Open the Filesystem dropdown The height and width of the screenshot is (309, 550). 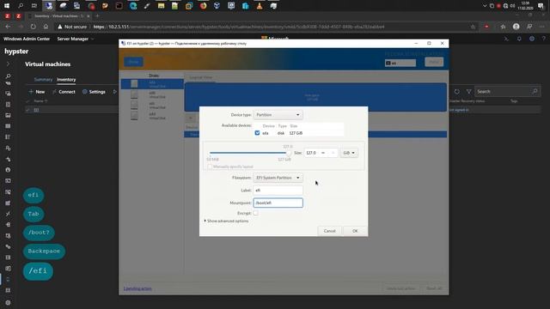(x=278, y=178)
